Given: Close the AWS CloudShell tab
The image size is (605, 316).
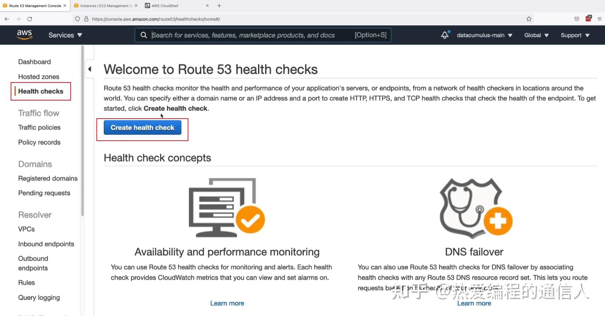Looking at the screenshot, I should coord(207,6).
